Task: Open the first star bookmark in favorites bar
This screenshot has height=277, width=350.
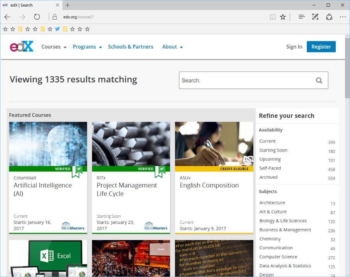Action: [5, 29]
